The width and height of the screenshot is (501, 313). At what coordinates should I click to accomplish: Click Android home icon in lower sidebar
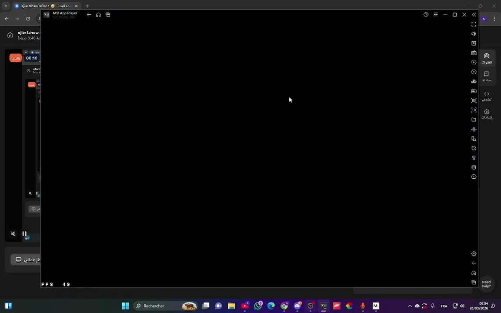[x=474, y=273]
